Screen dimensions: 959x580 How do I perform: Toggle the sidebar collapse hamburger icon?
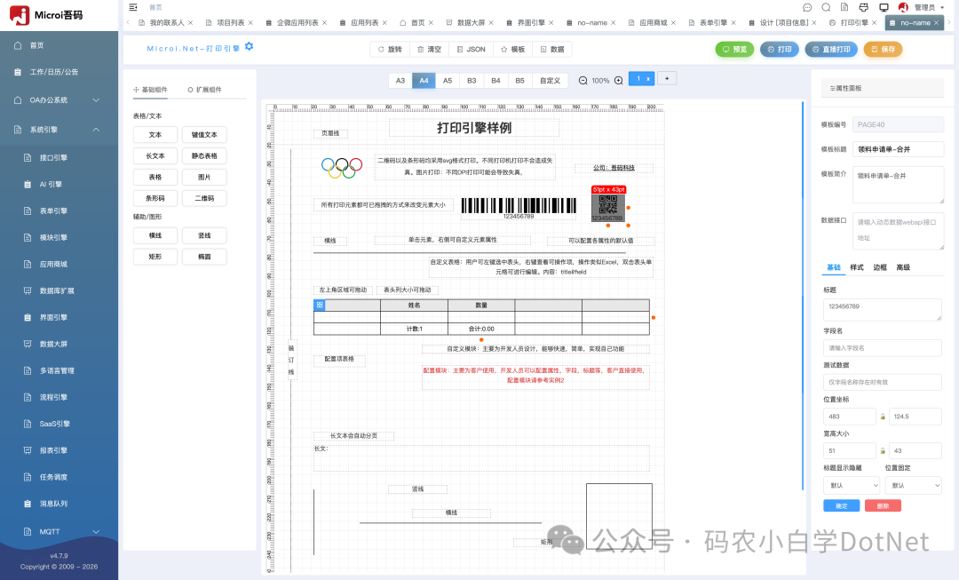click(132, 7)
